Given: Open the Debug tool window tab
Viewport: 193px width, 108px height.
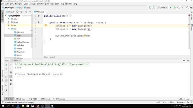Looking at the screenshot, I should coord(21,99).
